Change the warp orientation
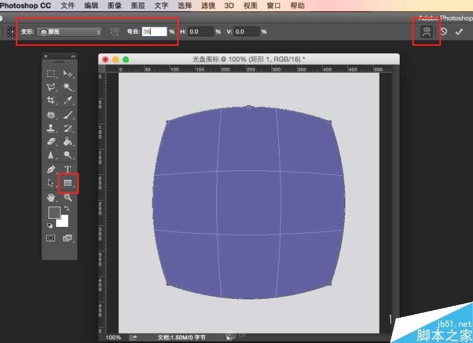473x343 pixels. (x=115, y=32)
